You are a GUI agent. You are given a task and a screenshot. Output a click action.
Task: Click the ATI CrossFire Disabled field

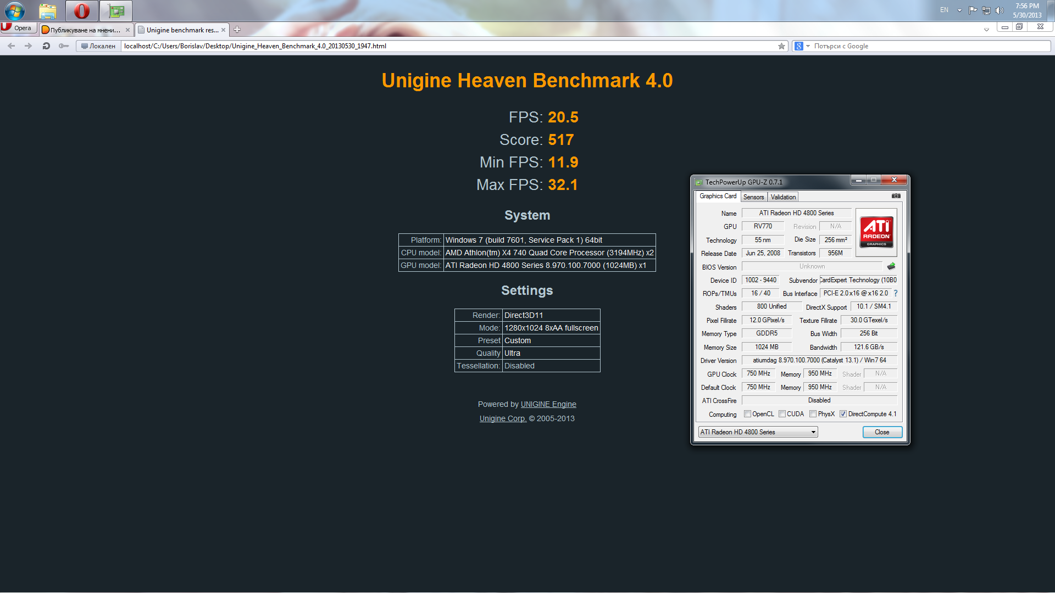click(x=819, y=400)
